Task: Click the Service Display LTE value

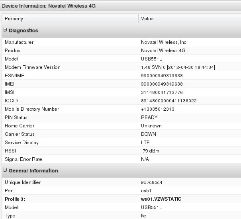Action: click(145, 143)
